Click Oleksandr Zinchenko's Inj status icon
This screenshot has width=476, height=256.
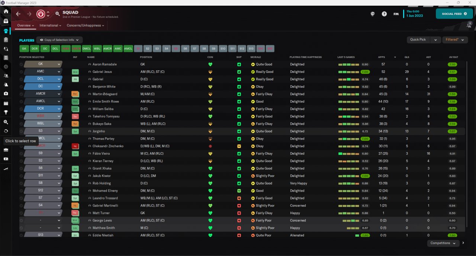75,146
